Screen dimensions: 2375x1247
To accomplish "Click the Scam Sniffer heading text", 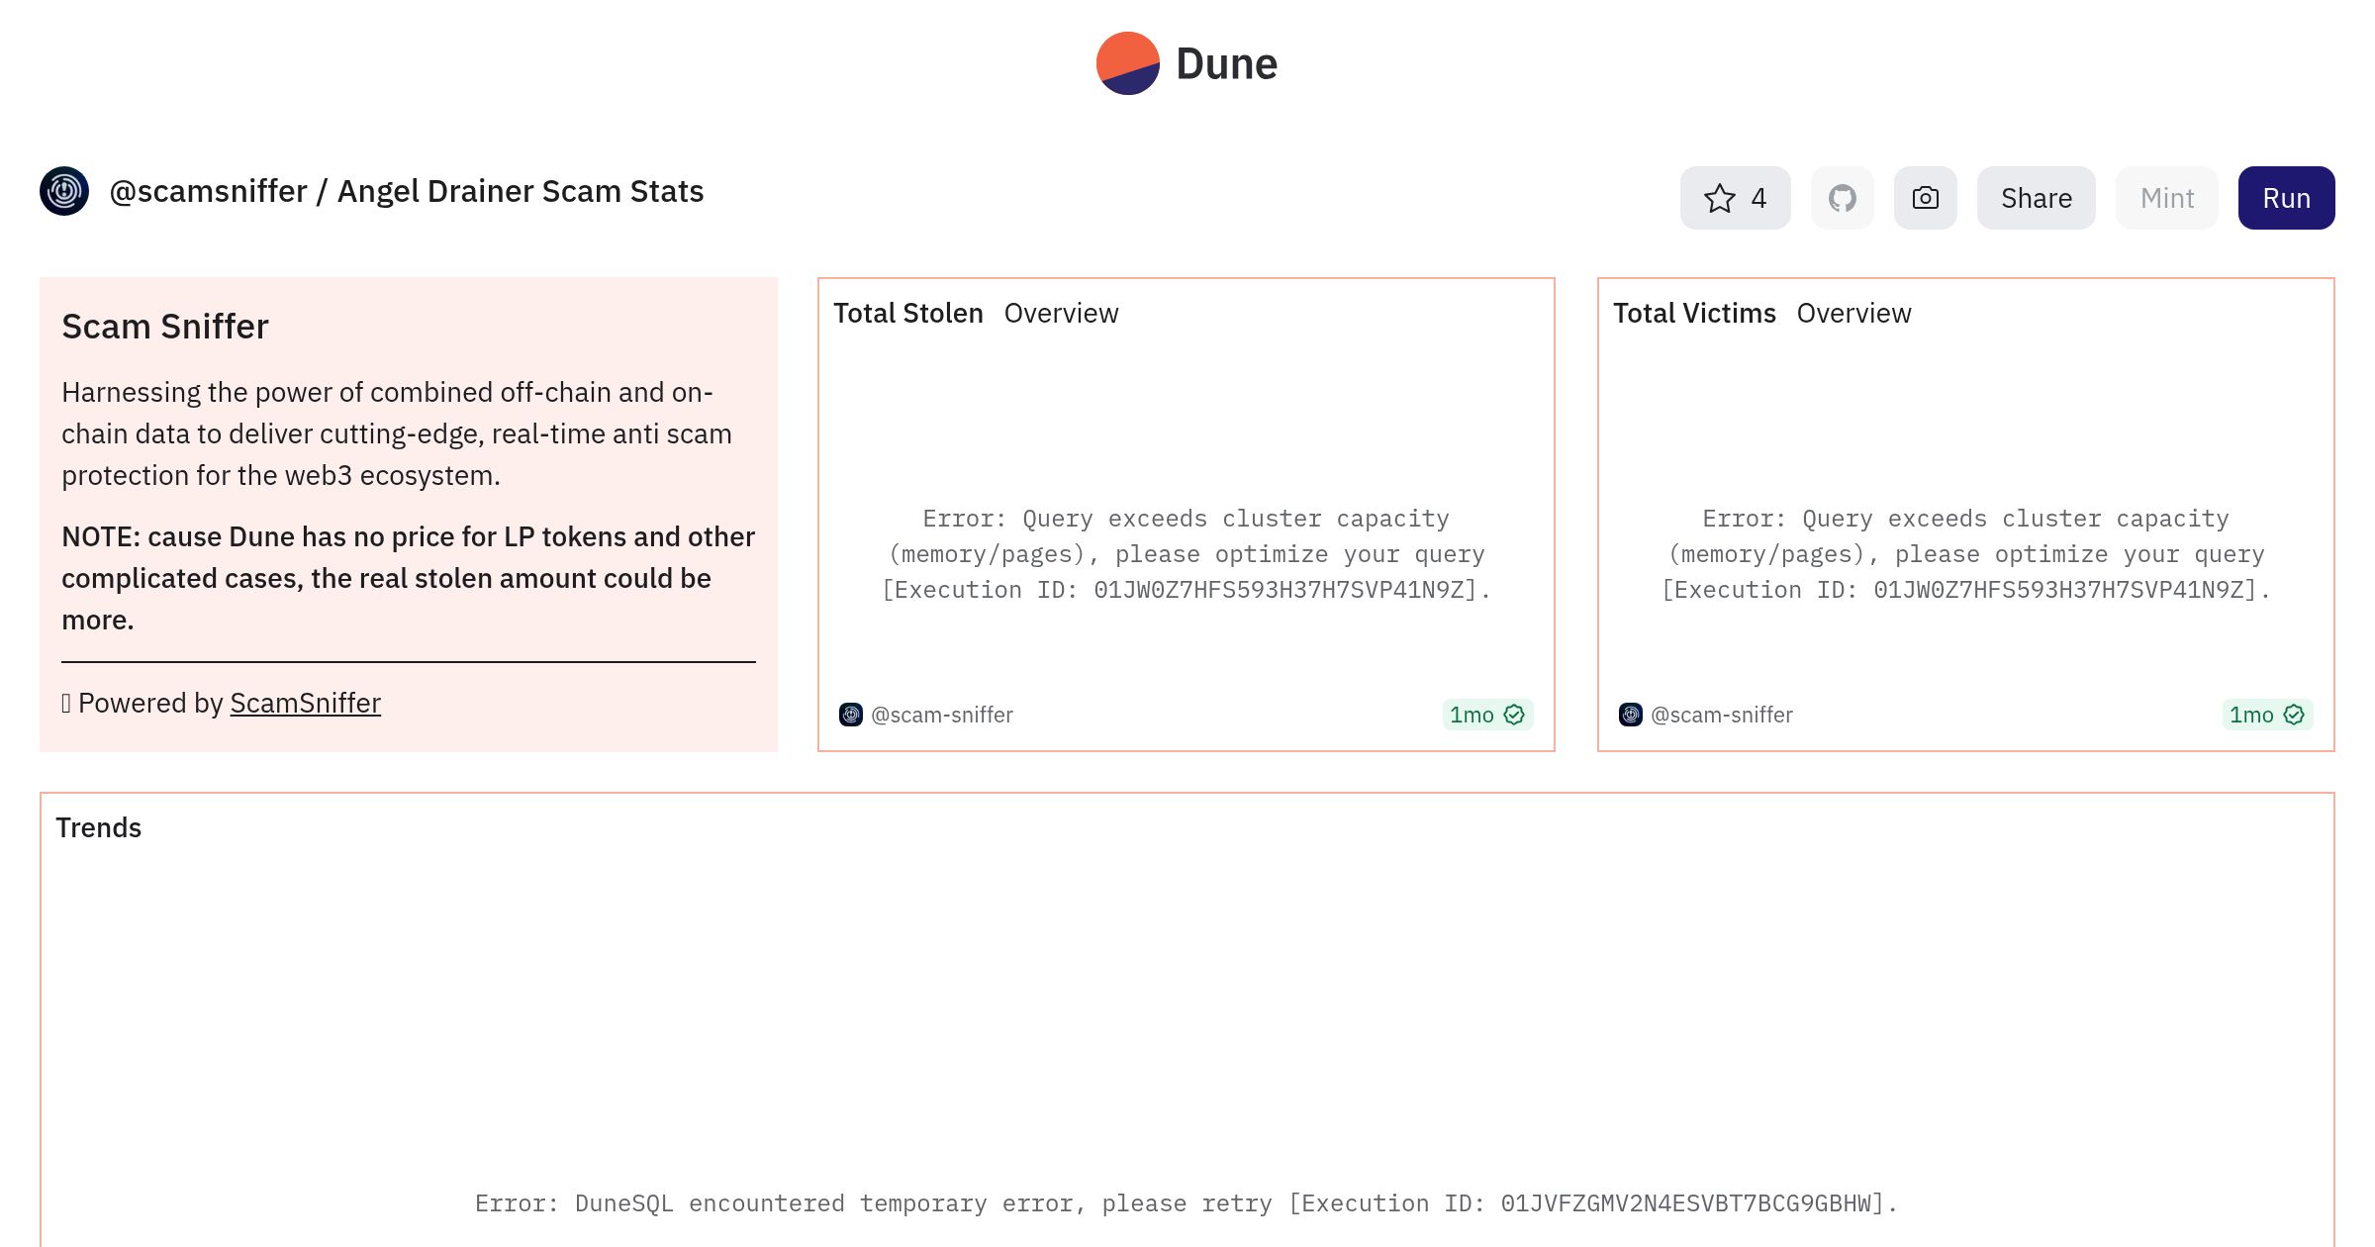I will pyautogui.click(x=165, y=327).
